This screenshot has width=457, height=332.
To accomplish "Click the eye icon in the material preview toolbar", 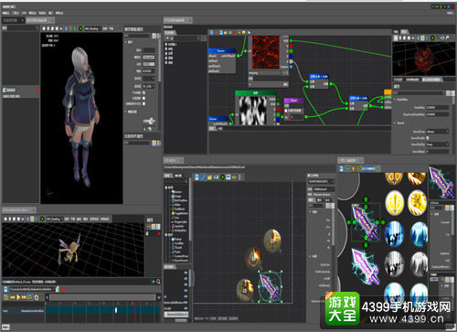I will [441, 38].
